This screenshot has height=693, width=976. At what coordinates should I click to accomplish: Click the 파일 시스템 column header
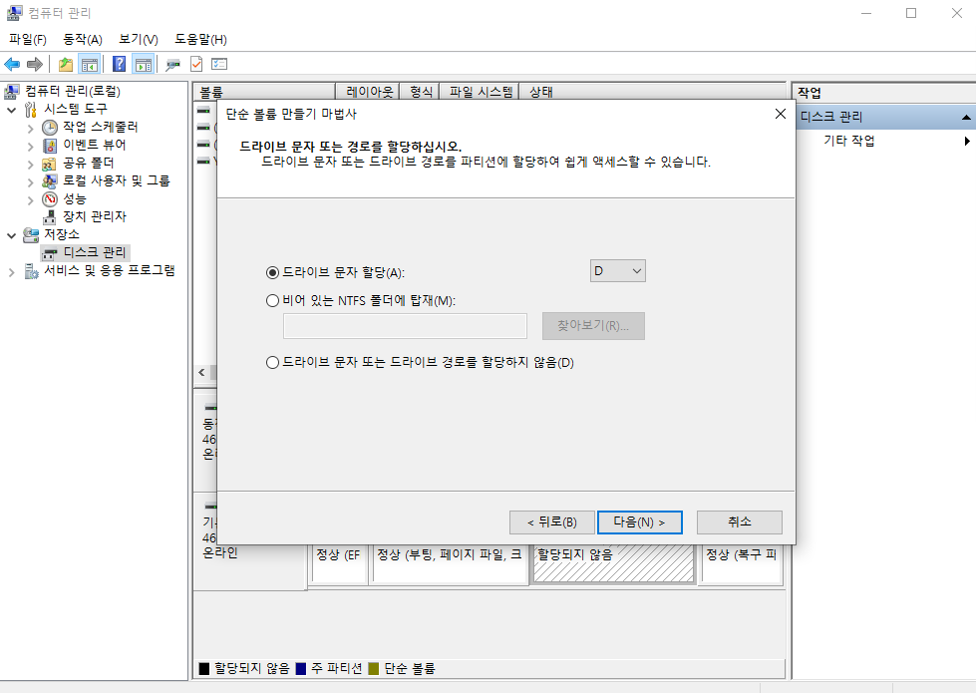click(x=480, y=92)
